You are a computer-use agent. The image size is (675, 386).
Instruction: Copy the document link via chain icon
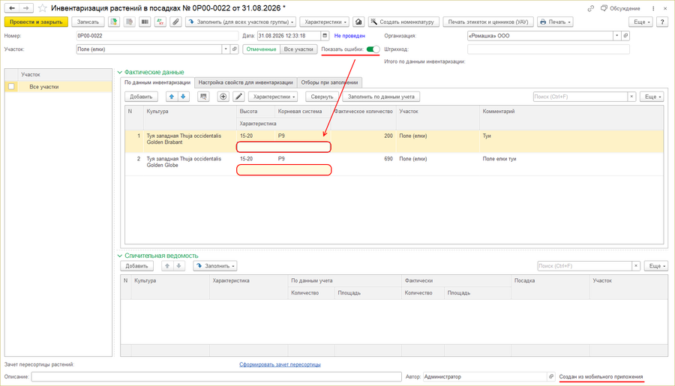[591, 8]
